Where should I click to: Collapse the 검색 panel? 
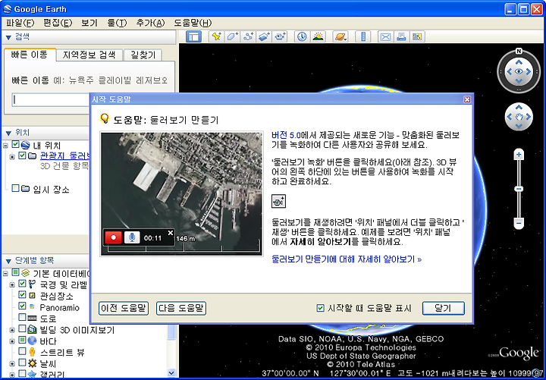pos(8,37)
